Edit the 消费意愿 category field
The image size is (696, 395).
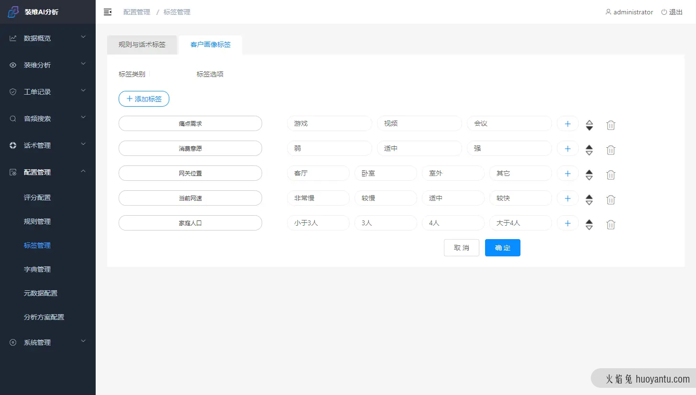click(190, 148)
